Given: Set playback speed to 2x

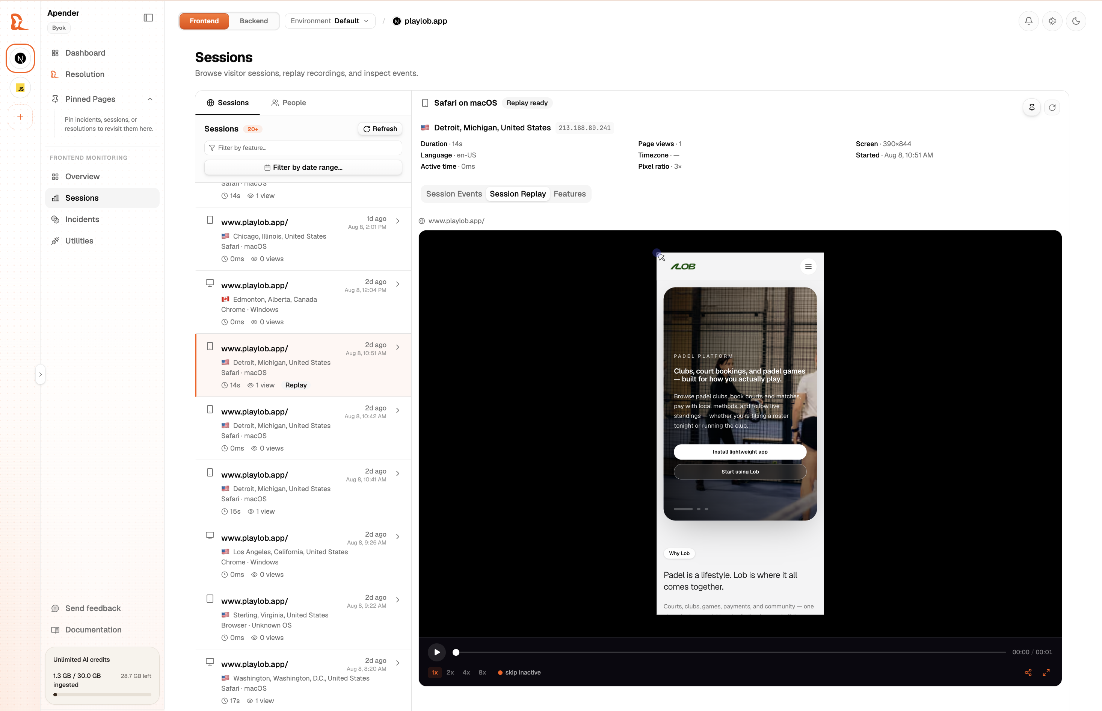Looking at the screenshot, I should 450,672.
